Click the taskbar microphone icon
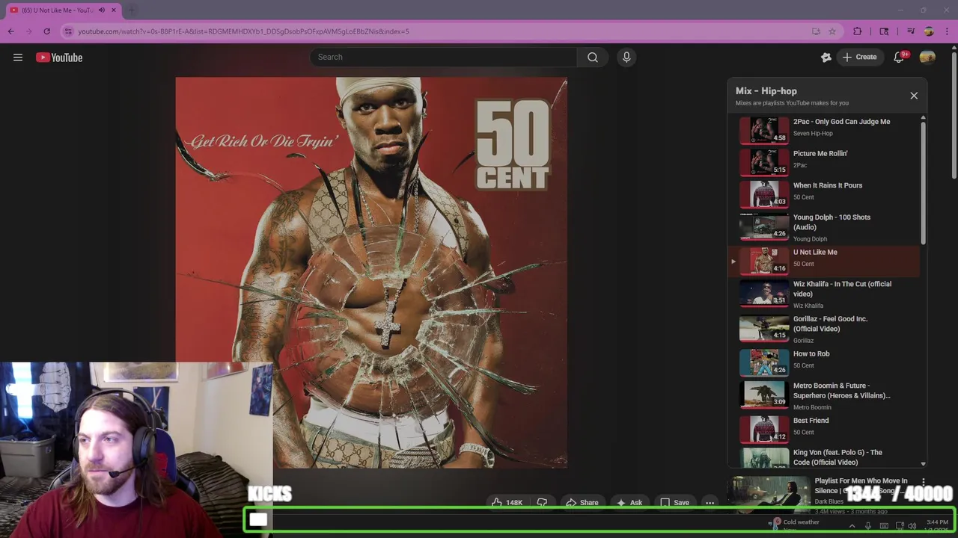This screenshot has width=958, height=538. (x=867, y=526)
